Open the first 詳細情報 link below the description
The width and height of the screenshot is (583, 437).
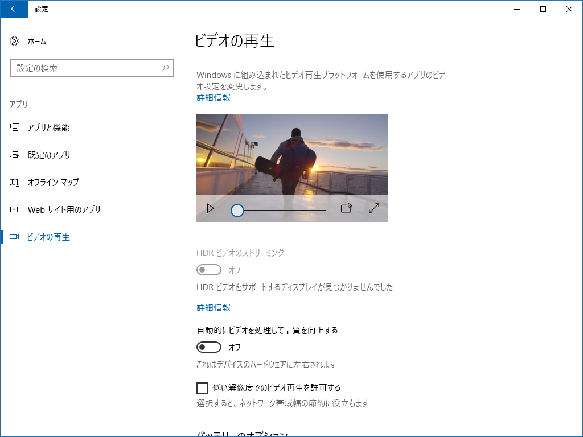[213, 97]
